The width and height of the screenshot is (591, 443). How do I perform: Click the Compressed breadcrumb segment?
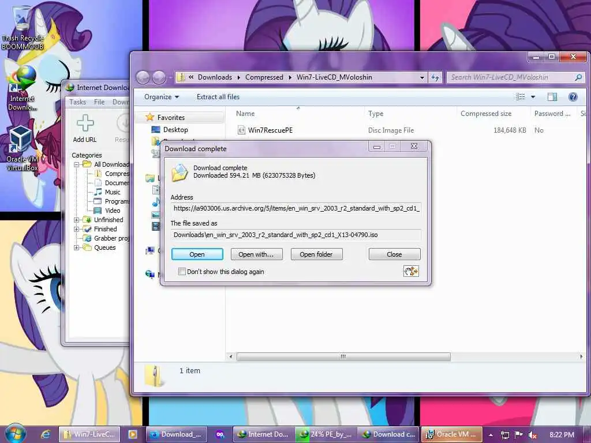264,77
